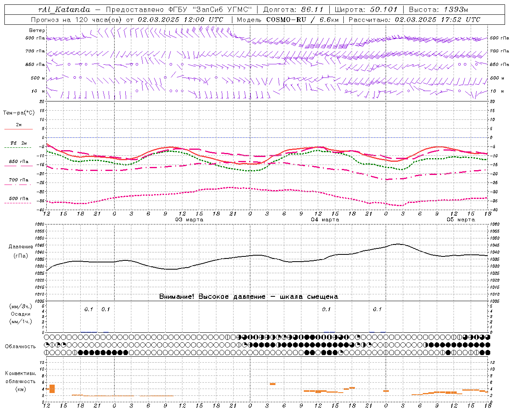
Task: Click the station name rAl_Katanda
Action: [x=64, y=10]
